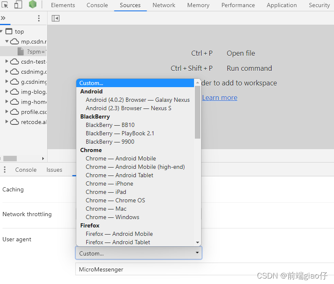Close the Custom... user agent dropdown
The width and height of the screenshot is (334, 284).
click(139, 253)
